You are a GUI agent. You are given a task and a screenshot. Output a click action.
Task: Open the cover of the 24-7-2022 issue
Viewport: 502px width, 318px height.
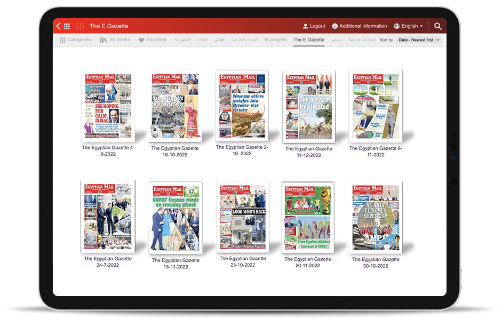click(108, 217)
